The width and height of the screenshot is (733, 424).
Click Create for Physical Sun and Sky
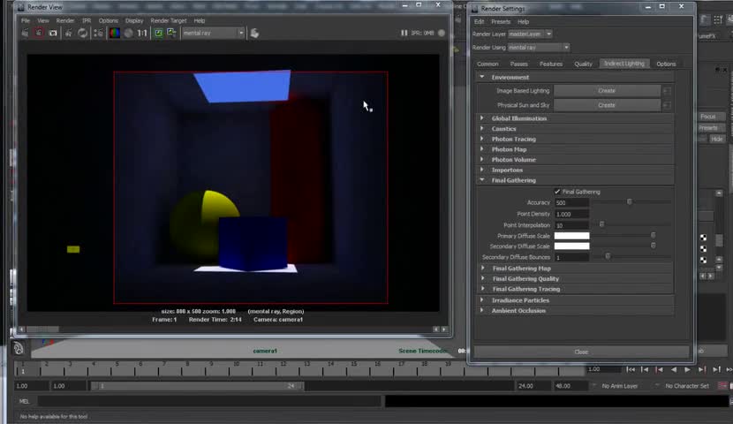(x=607, y=105)
